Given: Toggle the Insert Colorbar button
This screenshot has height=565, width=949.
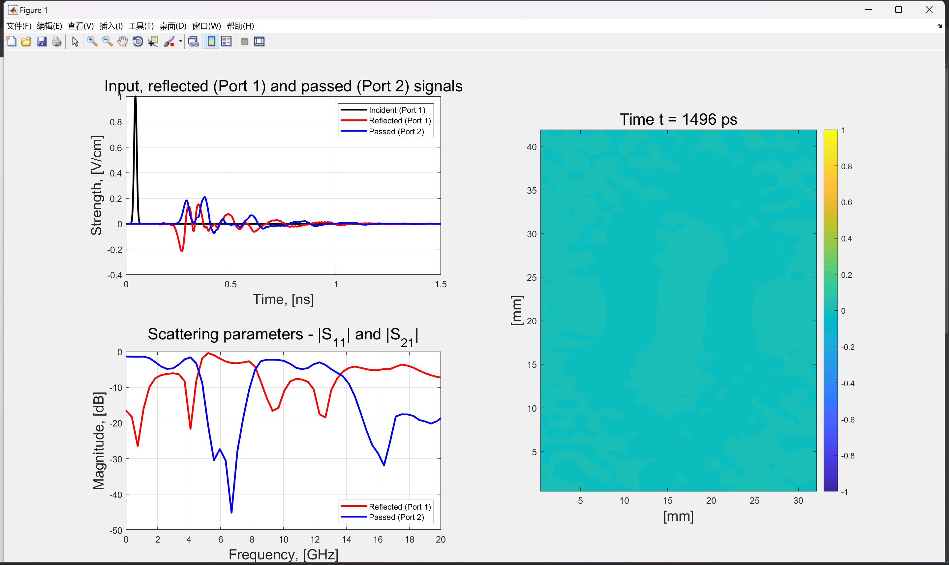Looking at the screenshot, I should [211, 42].
